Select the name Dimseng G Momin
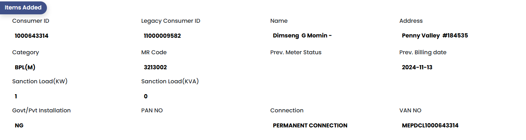Image resolution: width=526 pixels, height=140 pixels. (x=302, y=36)
